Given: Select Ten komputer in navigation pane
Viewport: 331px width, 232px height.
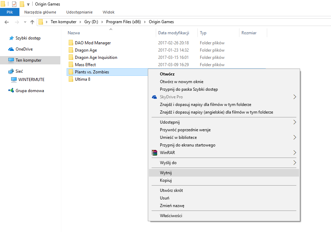Looking at the screenshot, I should click(x=30, y=60).
